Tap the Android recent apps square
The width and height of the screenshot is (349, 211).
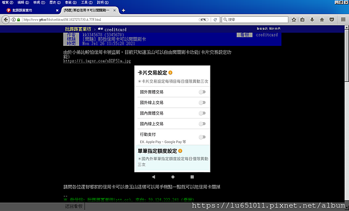(192, 177)
